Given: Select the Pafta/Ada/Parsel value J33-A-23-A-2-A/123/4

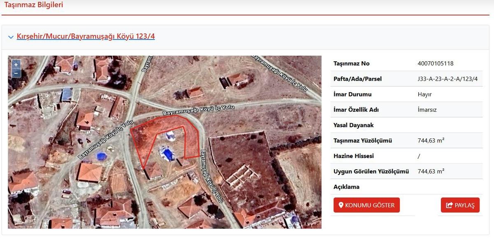Looking at the screenshot, I should (x=447, y=79).
